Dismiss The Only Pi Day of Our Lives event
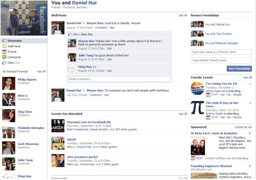Image resolution: width=256 pixels, height=180 pixels. [x=250, y=103]
